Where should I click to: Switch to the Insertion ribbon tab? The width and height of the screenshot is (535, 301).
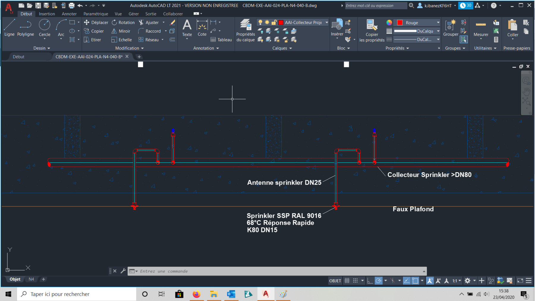coord(47,14)
